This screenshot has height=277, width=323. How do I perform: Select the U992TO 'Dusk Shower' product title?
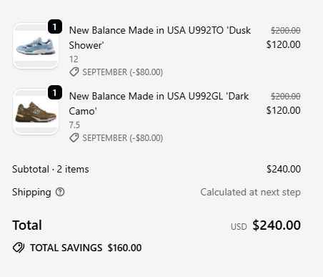pos(160,38)
